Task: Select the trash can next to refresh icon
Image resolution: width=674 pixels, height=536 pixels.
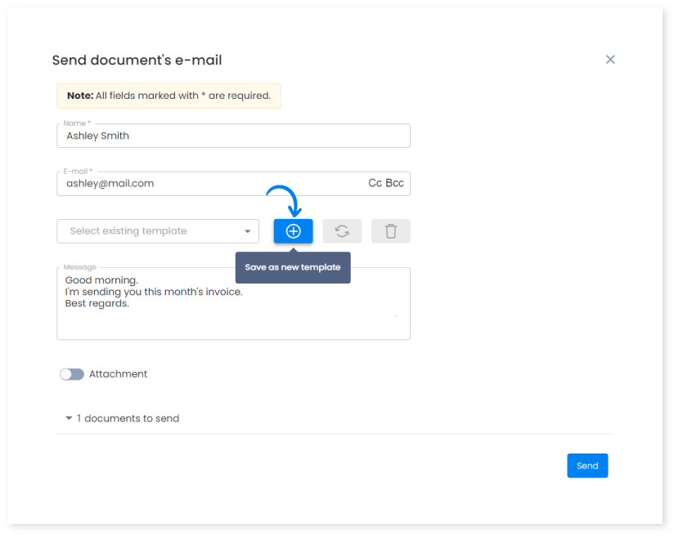Action: pos(390,231)
